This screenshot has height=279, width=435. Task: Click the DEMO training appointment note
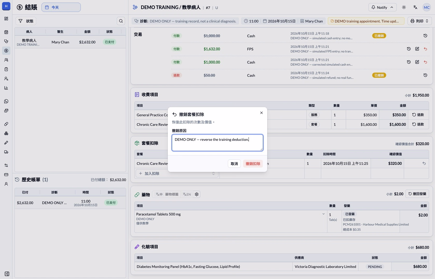[366, 21]
